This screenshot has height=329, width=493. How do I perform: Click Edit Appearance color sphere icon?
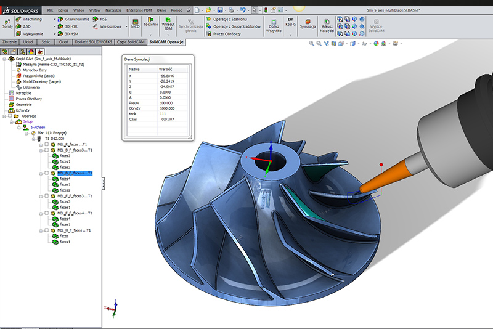[x=376, y=43]
